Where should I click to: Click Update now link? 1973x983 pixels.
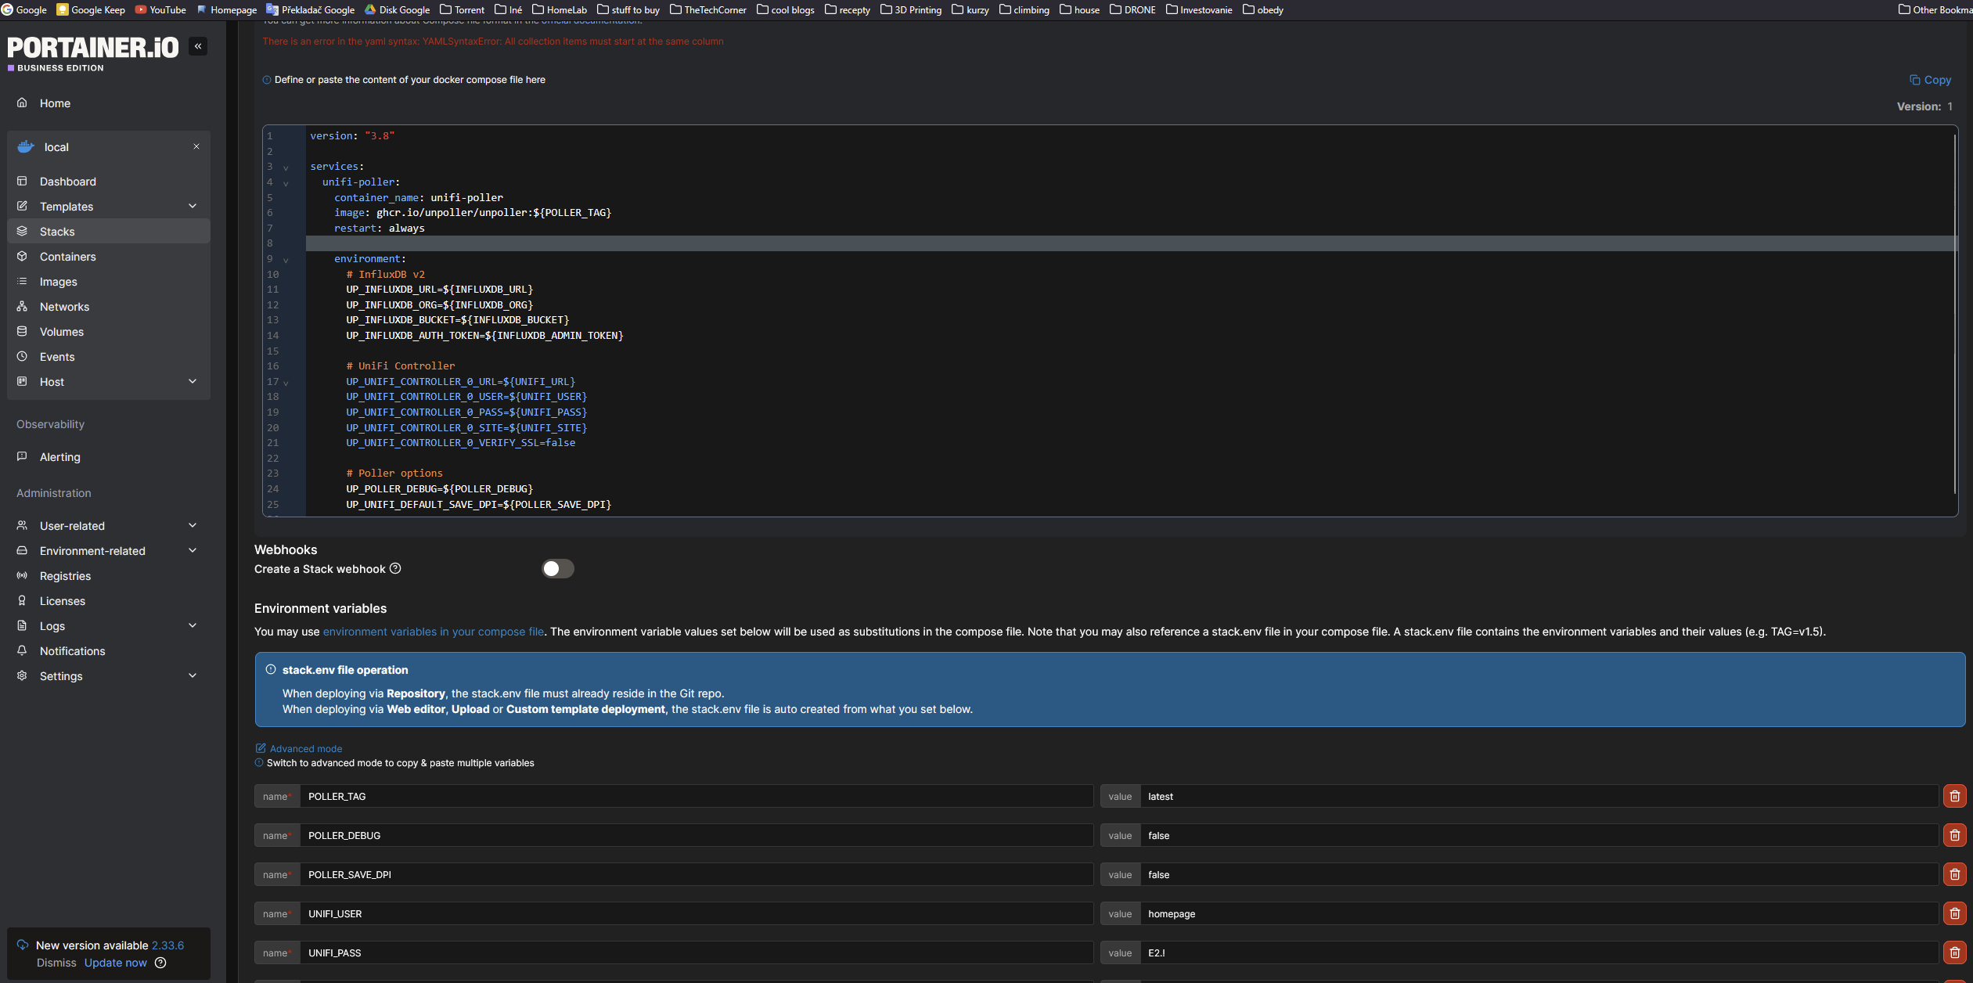click(115, 963)
